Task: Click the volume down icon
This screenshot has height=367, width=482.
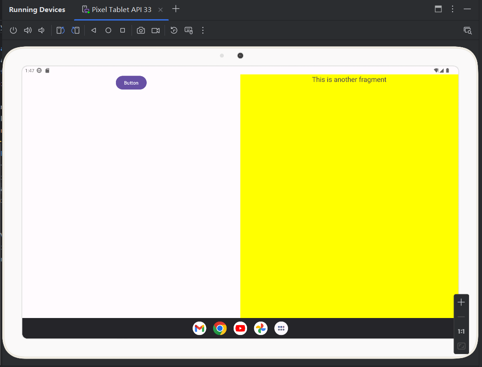Action: pos(41,30)
